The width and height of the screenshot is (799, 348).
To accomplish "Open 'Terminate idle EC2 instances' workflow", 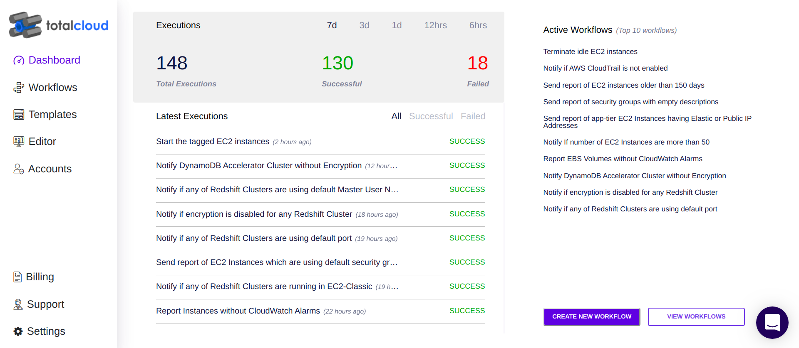I will 590,51.
